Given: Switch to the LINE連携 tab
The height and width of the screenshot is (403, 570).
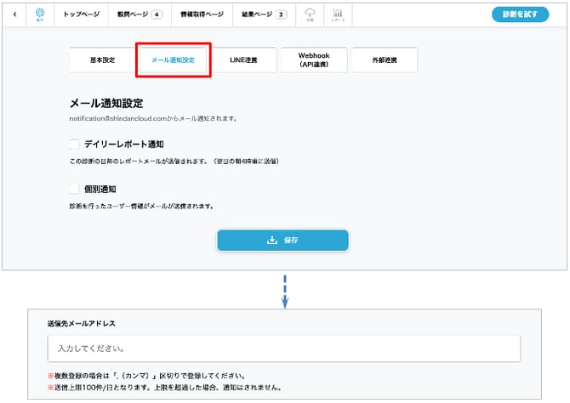Looking at the screenshot, I should (243, 60).
